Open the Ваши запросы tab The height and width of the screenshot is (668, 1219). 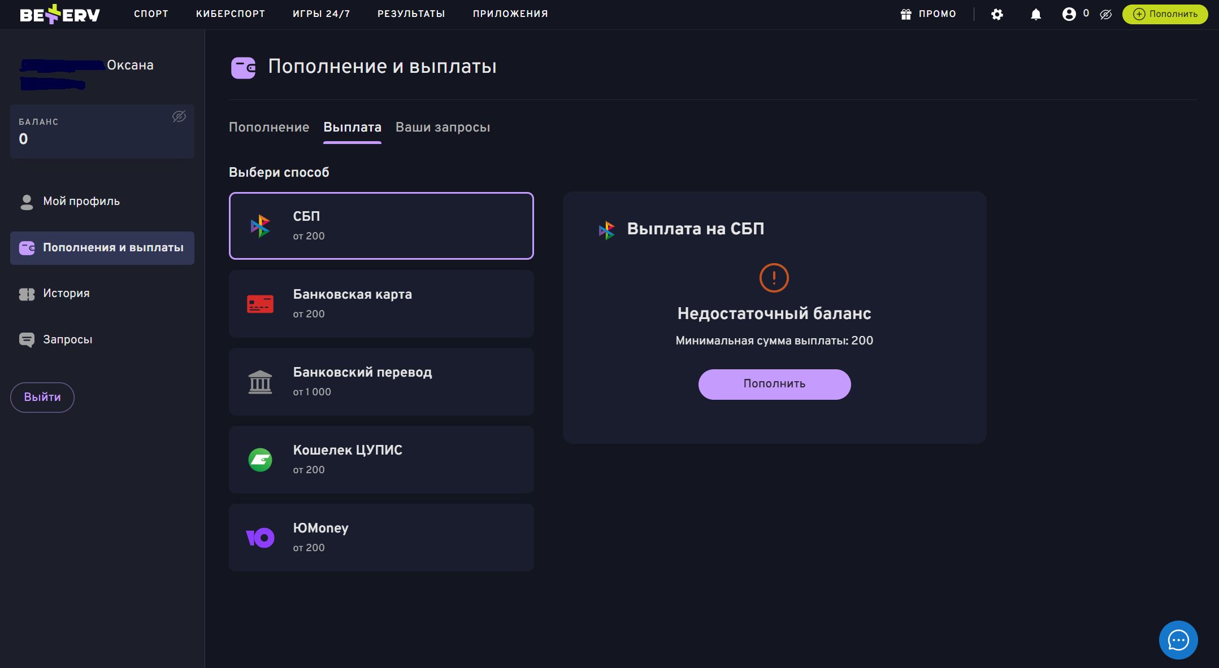click(443, 127)
